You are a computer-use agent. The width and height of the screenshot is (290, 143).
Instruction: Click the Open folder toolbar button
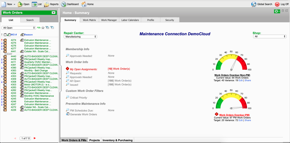coord(24,4)
